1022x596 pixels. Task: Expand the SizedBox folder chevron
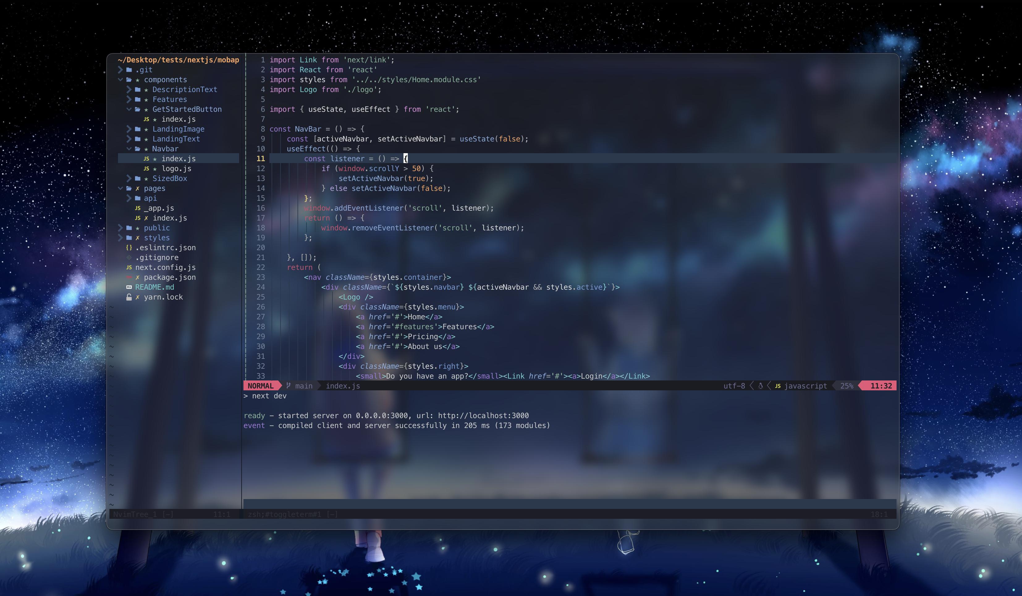129,178
